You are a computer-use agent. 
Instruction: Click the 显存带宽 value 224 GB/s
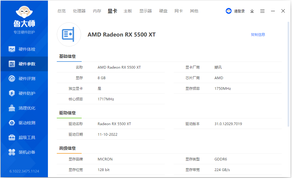pyautogui.click(x=222, y=170)
